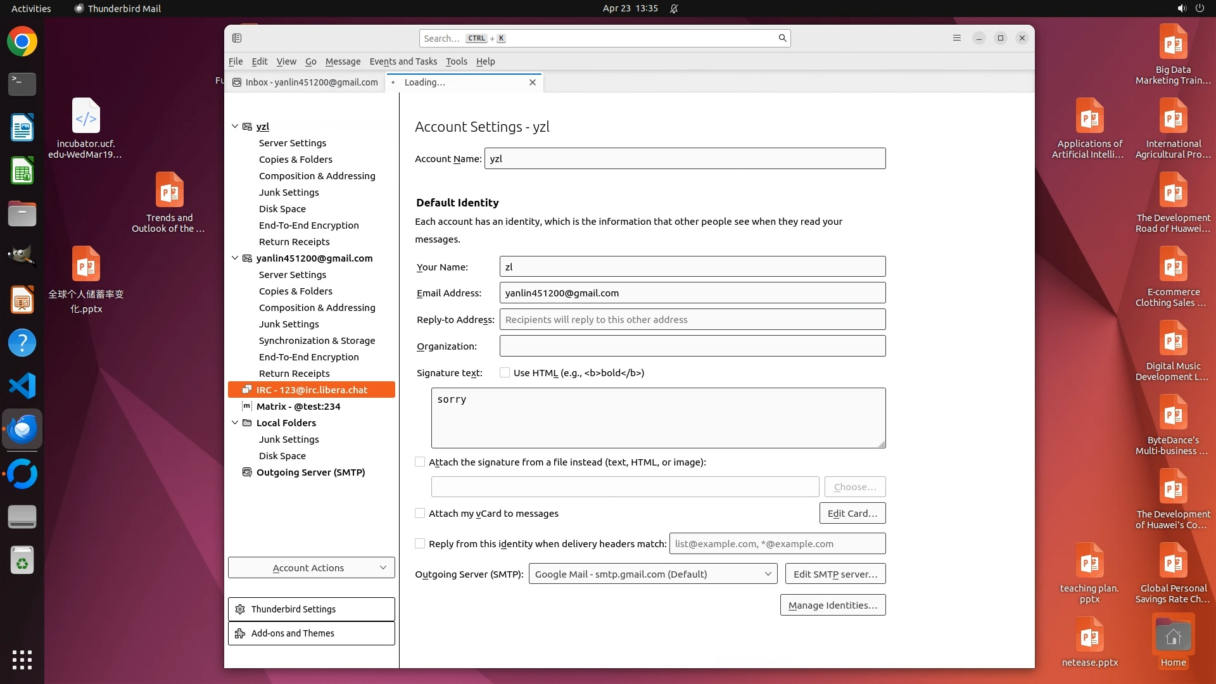Viewport: 1216px width, 684px height.
Task: Check Attach my vCard to messages
Action: pos(420,514)
